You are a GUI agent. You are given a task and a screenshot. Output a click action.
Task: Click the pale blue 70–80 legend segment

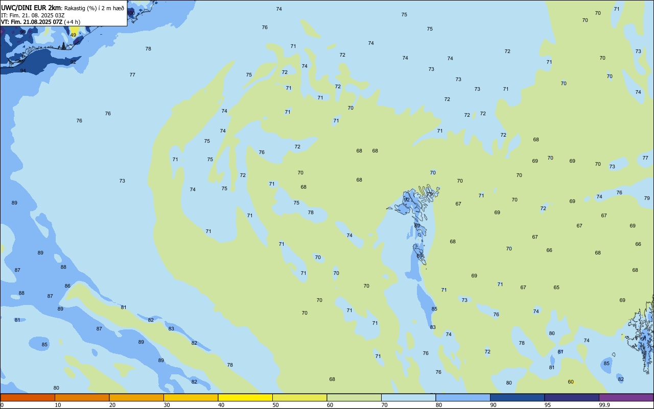click(409, 397)
